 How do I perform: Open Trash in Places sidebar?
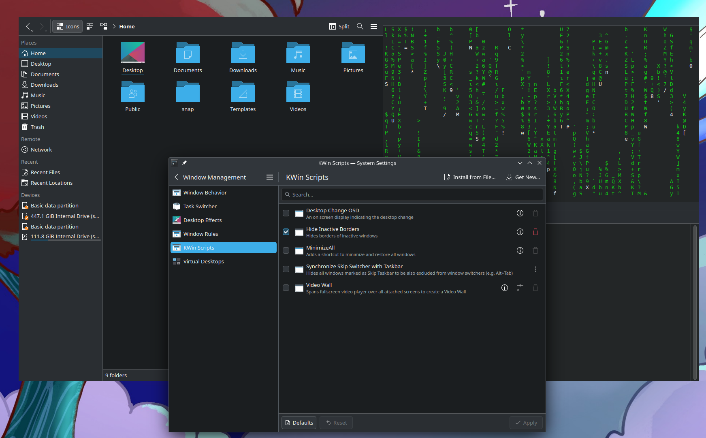click(x=61, y=127)
